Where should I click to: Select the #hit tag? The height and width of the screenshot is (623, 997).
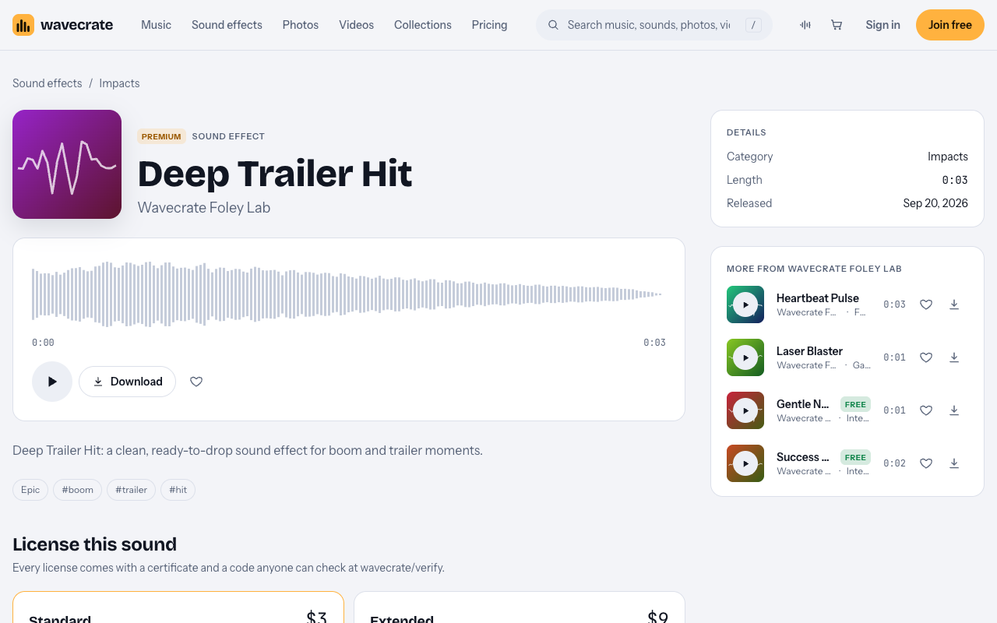[x=178, y=490]
